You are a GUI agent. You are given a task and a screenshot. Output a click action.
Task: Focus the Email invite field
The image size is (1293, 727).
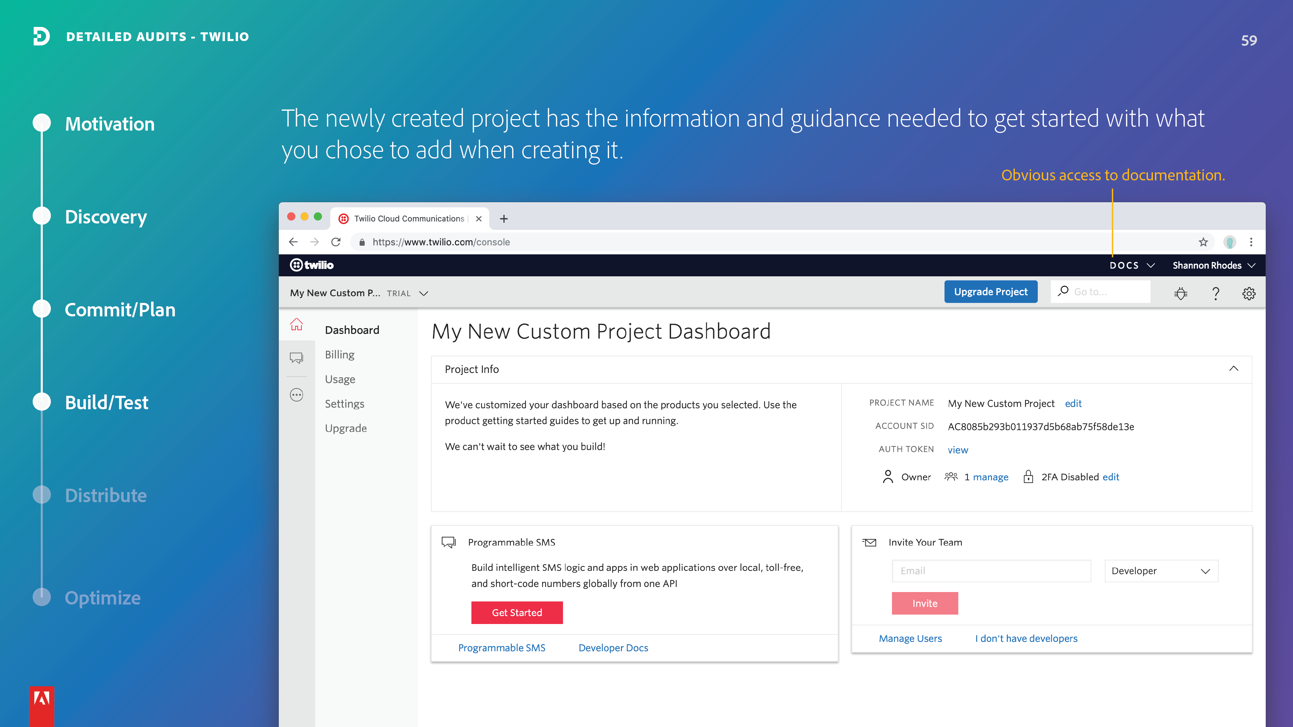[x=991, y=571]
